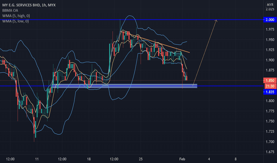Click the 11 date label on time axis
This screenshot has height=163, width=277.
click(37, 159)
